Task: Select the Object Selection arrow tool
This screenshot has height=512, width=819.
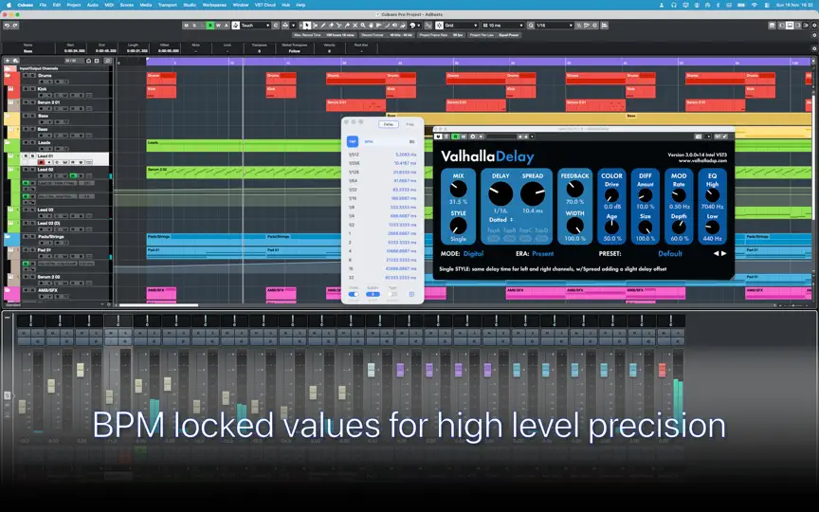Action: (307, 25)
